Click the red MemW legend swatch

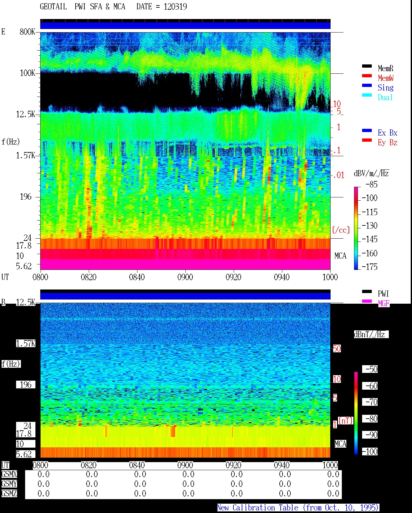coord(367,76)
